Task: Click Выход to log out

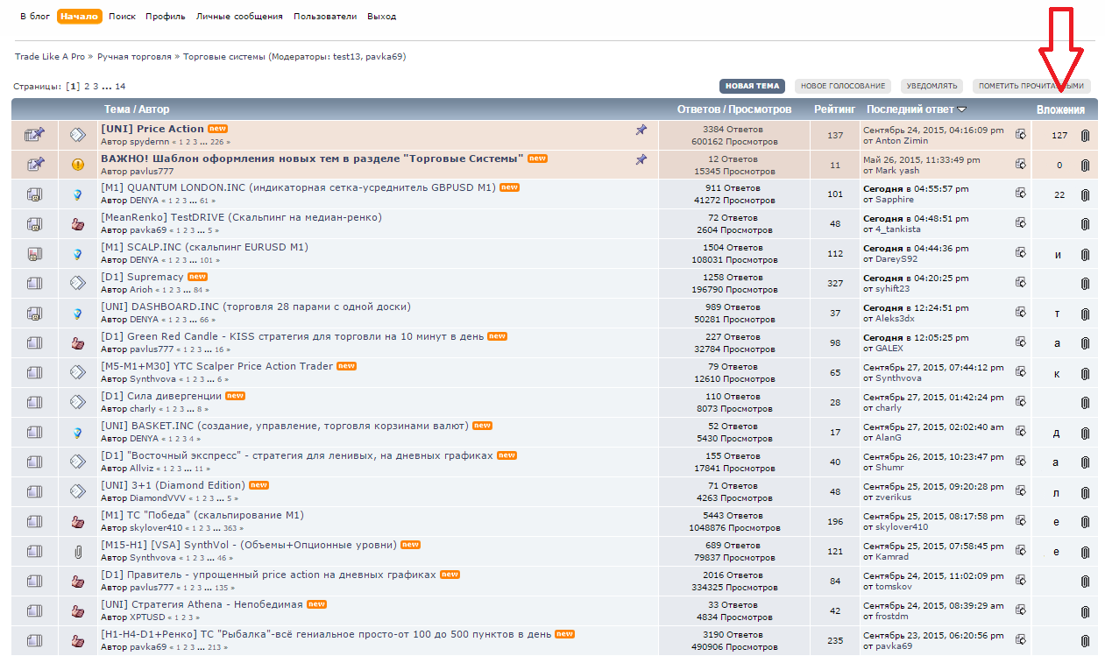Action: point(382,17)
